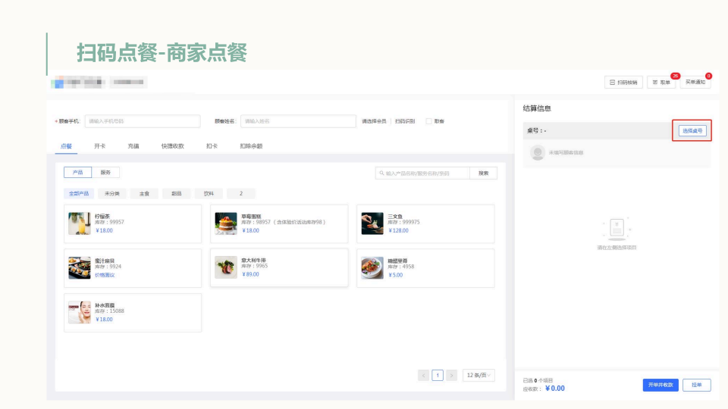This screenshot has width=728, height=409.
Task: Click the 意大利牛排 steak product thumbnail
Action: [226, 267]
